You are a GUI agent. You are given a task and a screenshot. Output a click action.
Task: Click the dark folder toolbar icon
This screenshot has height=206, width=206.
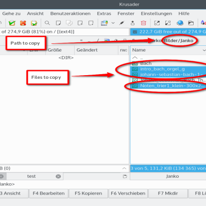pos(191,23)
